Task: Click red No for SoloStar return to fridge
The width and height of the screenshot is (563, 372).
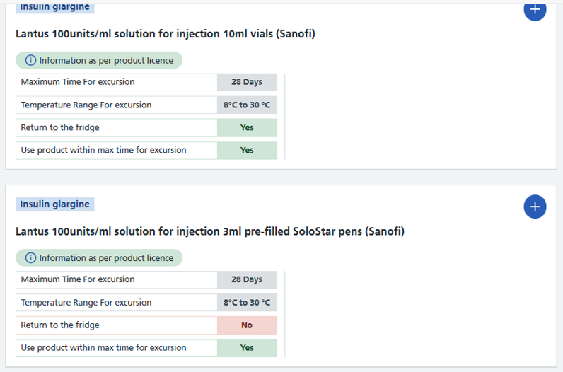Action: pyautogui.click(x=247, y=325)
